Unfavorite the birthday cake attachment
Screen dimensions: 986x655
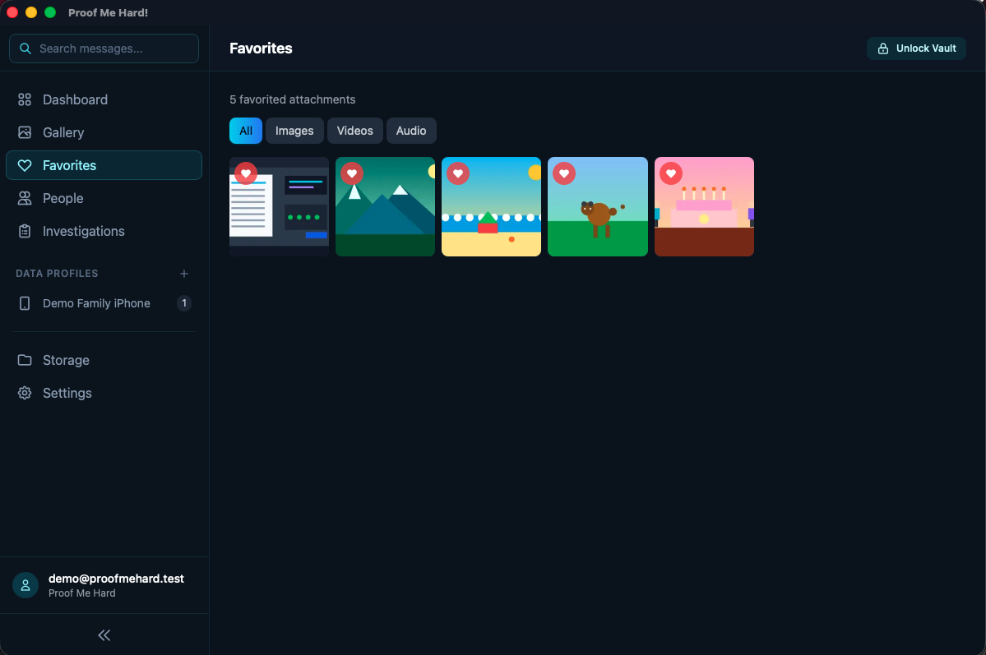[671, 173]
